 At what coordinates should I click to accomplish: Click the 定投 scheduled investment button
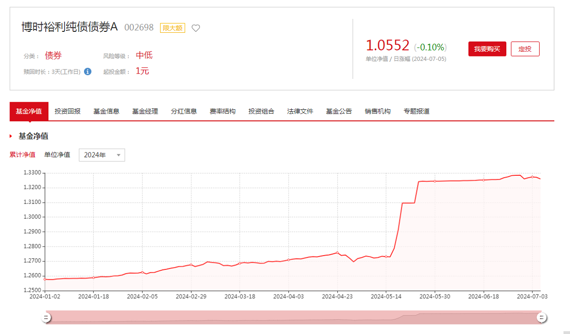(525, 49)
